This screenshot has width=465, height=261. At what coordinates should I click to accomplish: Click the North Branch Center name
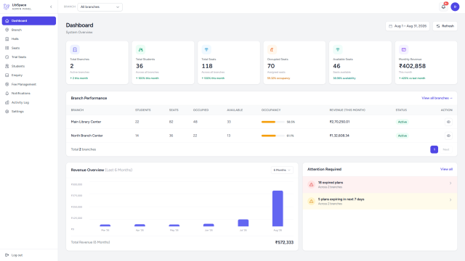pyautogui.click(x=87, y=136)
